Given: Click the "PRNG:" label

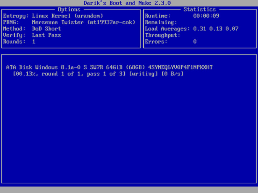Looking at the screenshot, I should coord(11,22).
